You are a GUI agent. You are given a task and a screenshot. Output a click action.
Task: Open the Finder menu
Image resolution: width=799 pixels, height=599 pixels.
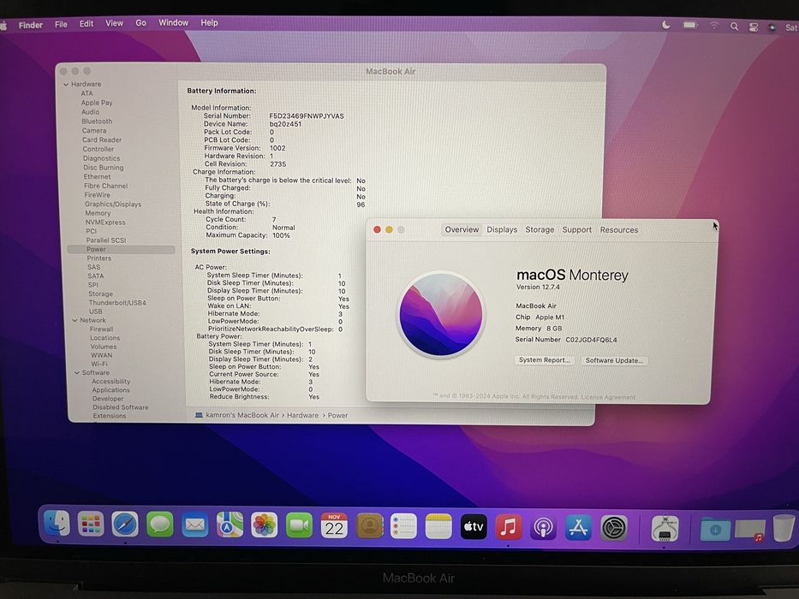pos(31,25)
